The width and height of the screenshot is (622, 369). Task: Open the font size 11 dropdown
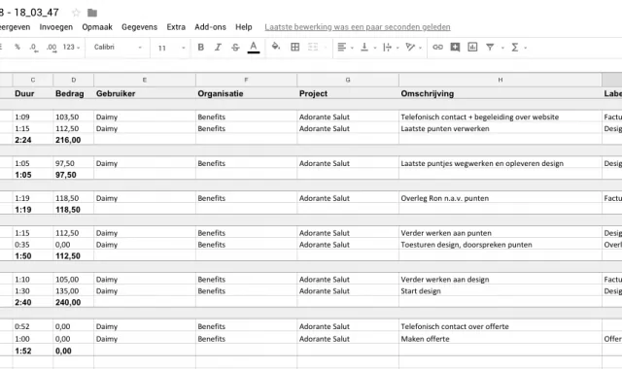point(171,48)
